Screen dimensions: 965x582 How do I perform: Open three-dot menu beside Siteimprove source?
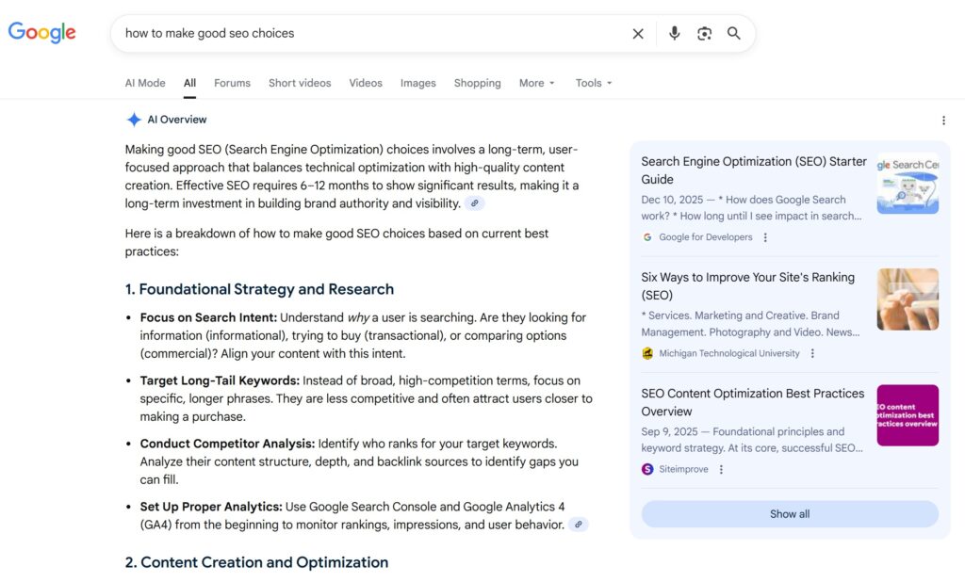pos(721,469)
